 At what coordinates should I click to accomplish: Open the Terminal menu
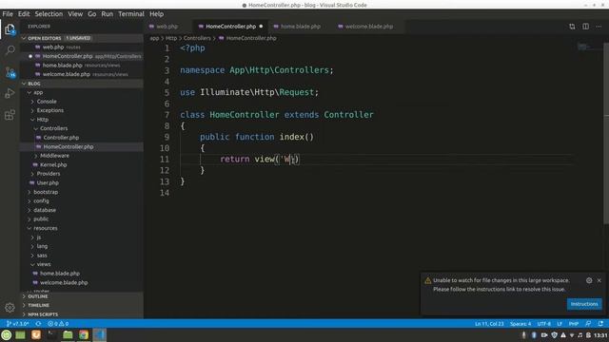[131, 14]
